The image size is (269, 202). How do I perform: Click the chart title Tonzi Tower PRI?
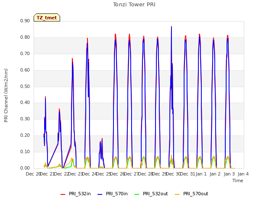tap(134, 5)
